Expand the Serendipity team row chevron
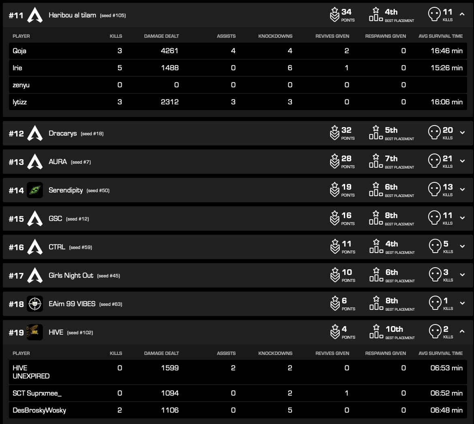Viewport: 474px width, 424px height. (462, 189)
